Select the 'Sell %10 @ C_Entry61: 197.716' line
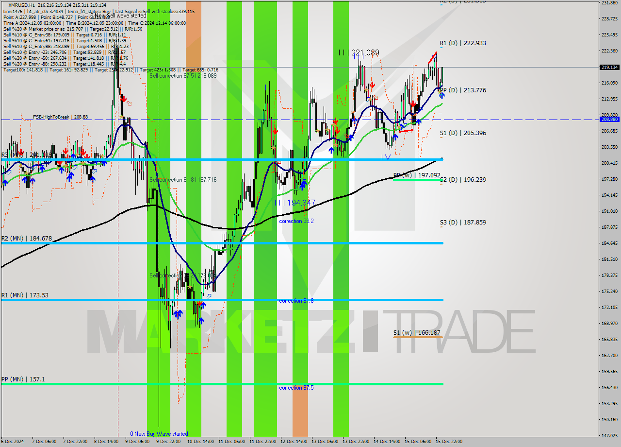Image resolution: width=621 pixels, height=447 pixels. click(65, 41)
